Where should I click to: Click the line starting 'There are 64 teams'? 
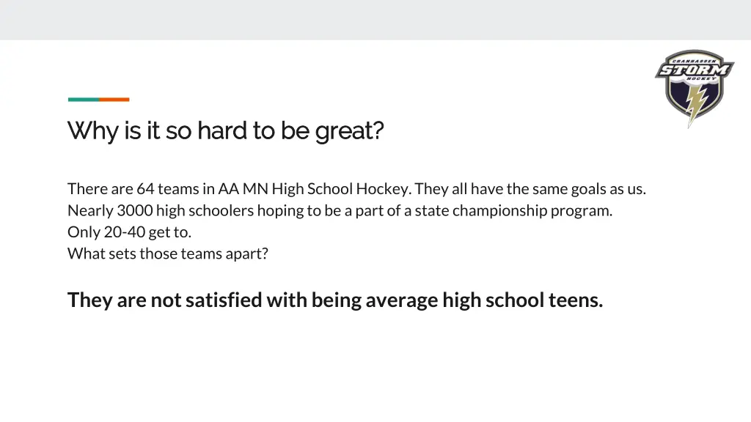(x=356, y=189)
